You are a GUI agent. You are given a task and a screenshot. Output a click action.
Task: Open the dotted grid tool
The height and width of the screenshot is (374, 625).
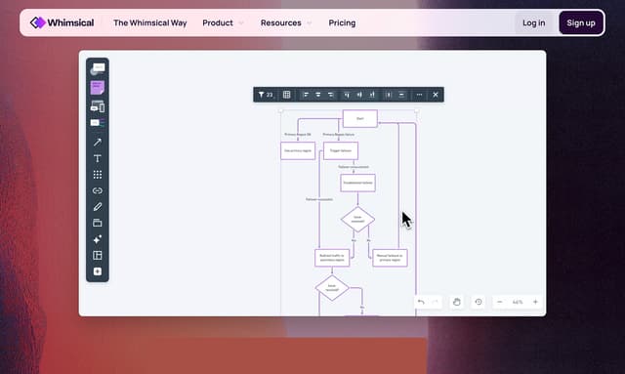pos(98,175)
